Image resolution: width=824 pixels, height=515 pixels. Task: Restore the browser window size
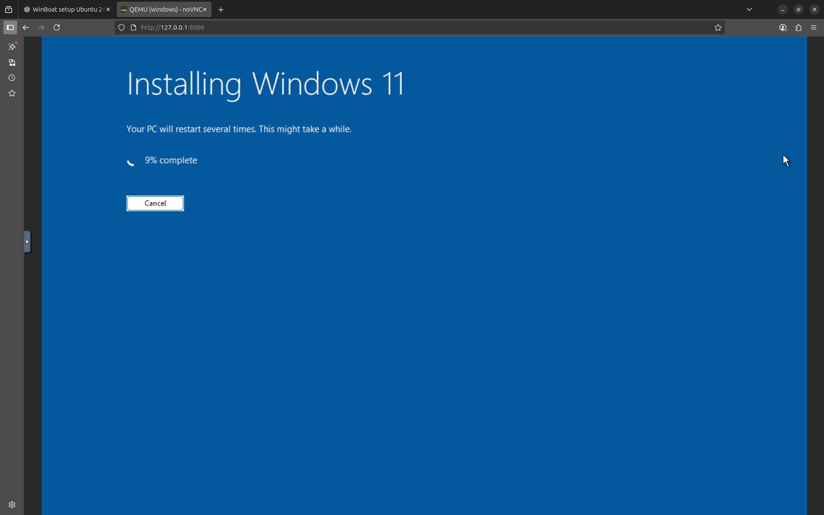pos(798,9)
